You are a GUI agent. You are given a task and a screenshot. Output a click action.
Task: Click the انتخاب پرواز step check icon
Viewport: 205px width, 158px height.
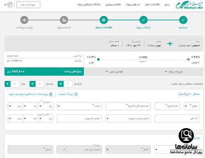click(143, 20)
